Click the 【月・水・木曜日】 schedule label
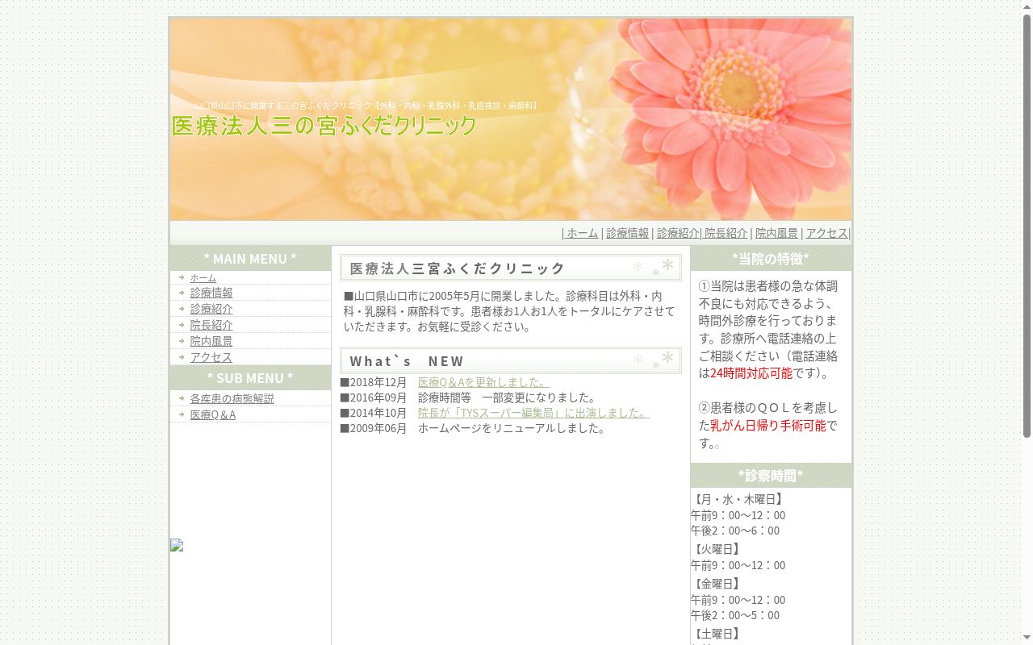Image resolution: width=1033 pixels, height=645 pixels. (x=738, y=500)
